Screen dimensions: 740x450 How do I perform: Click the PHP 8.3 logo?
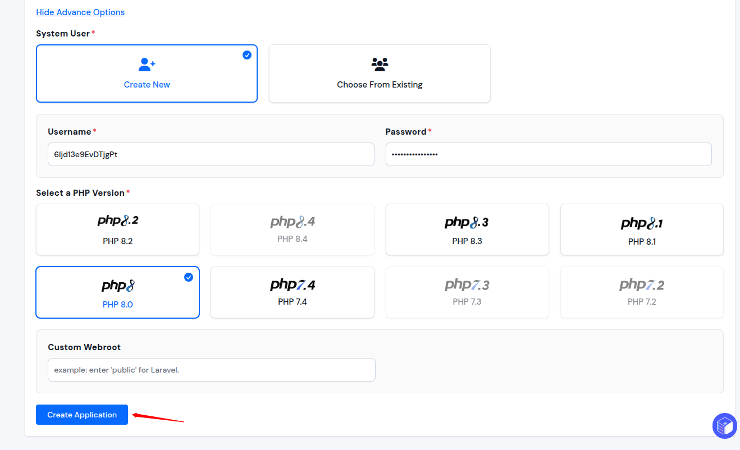[467, 222]
